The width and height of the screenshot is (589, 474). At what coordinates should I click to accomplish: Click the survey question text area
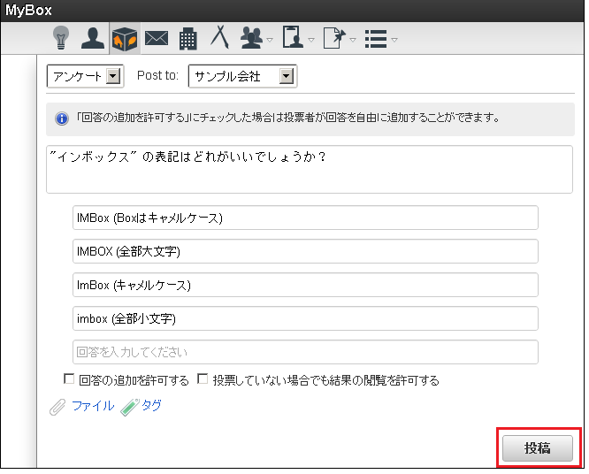coord(310,170)
